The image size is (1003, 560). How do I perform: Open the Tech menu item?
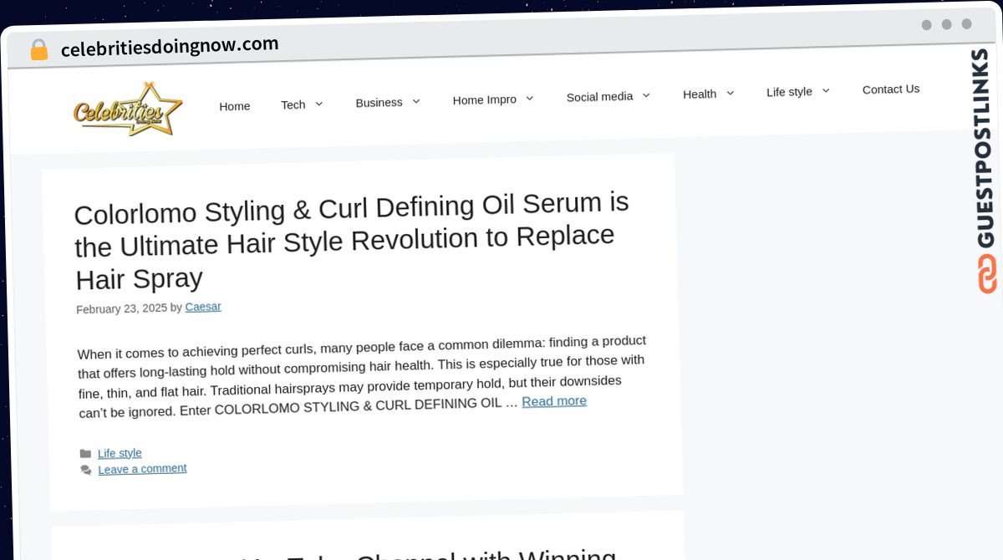(x=293, y=104)
